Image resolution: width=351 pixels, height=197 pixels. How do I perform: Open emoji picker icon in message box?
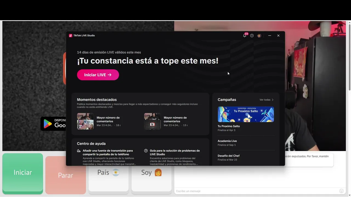coord(341,191)
